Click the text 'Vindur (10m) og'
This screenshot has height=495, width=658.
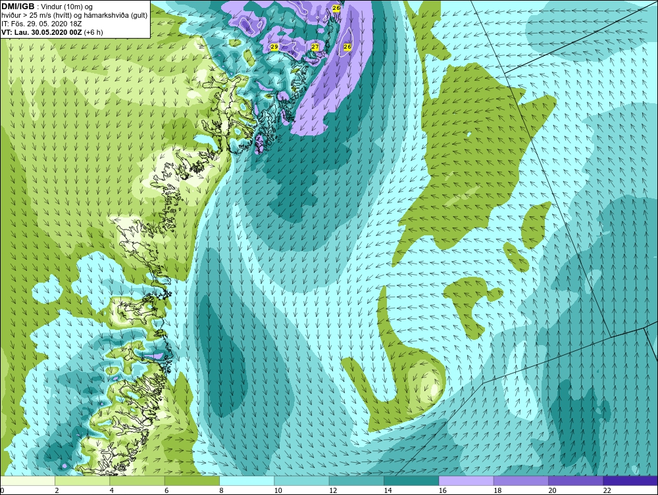pos(65,7)
